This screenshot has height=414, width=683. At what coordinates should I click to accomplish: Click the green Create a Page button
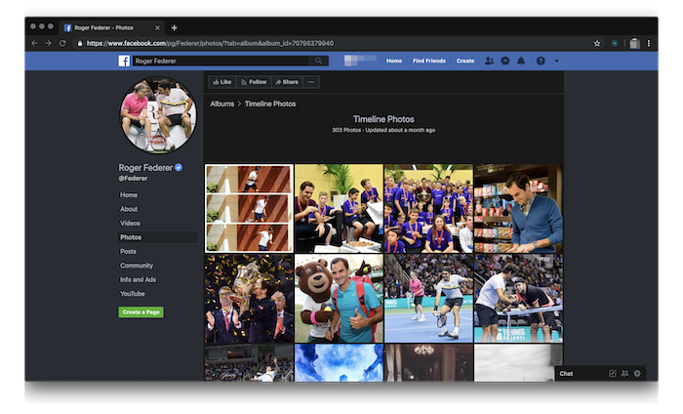pos(141,312)
